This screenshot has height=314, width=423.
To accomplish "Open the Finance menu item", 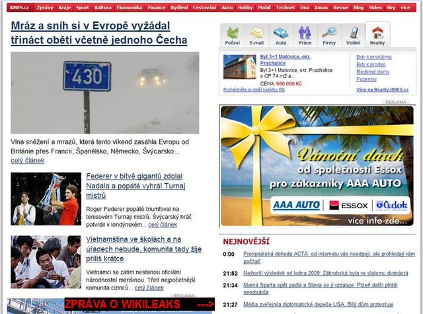I will [x=157, y=7].
